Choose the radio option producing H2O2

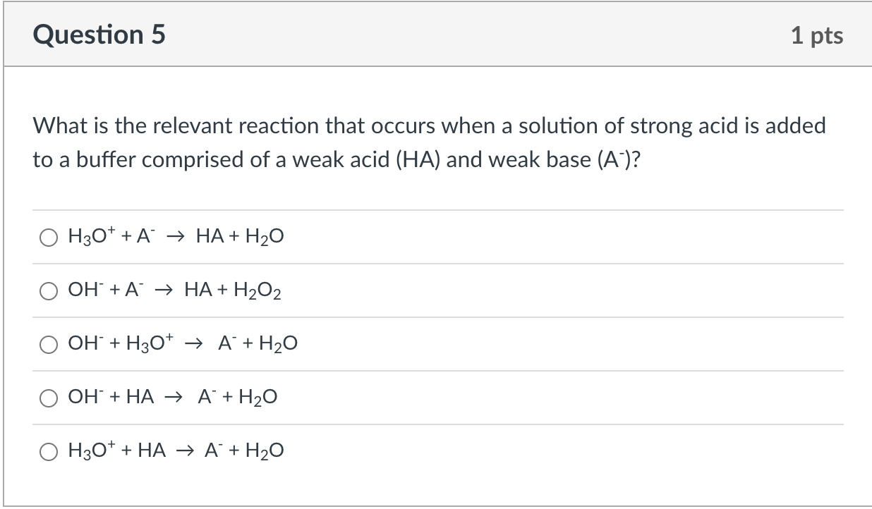tap(49, 290)
